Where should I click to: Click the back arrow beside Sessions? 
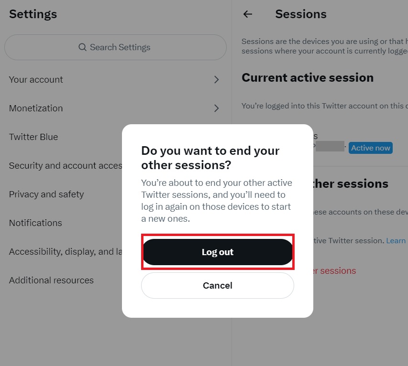(247, 14)
